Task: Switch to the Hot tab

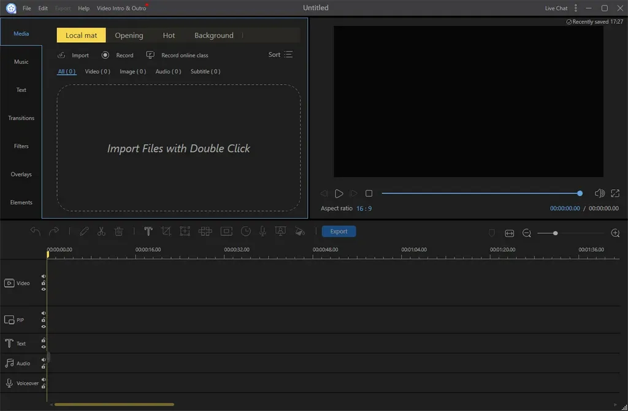Action: pyautogui.click(x=169, y=35)
